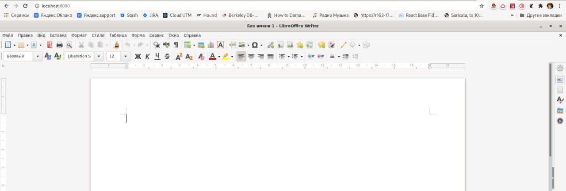Insert Chart icon in toolbar
566x191 pixels.
210,45
